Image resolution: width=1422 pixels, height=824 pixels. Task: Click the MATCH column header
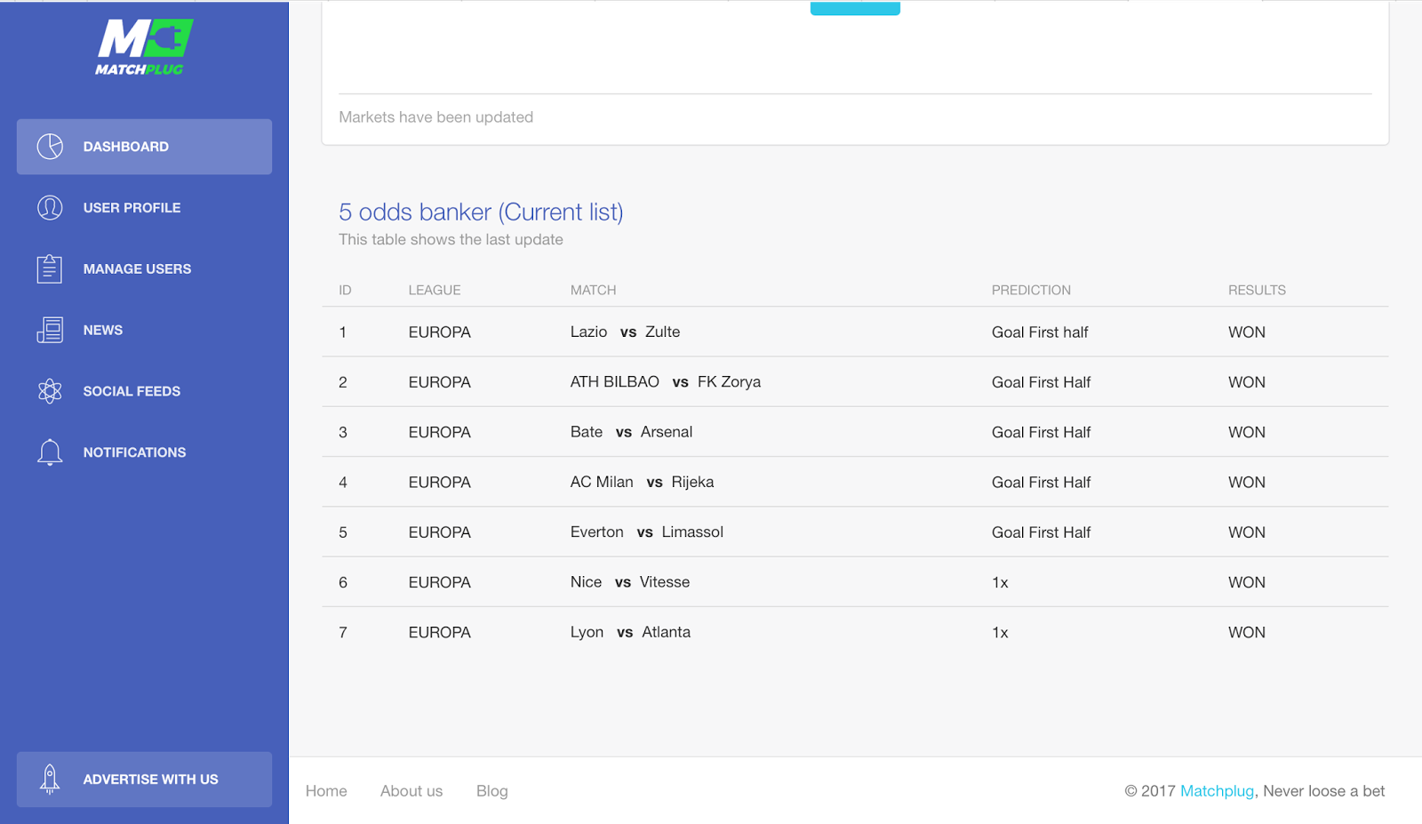point(593,290)
